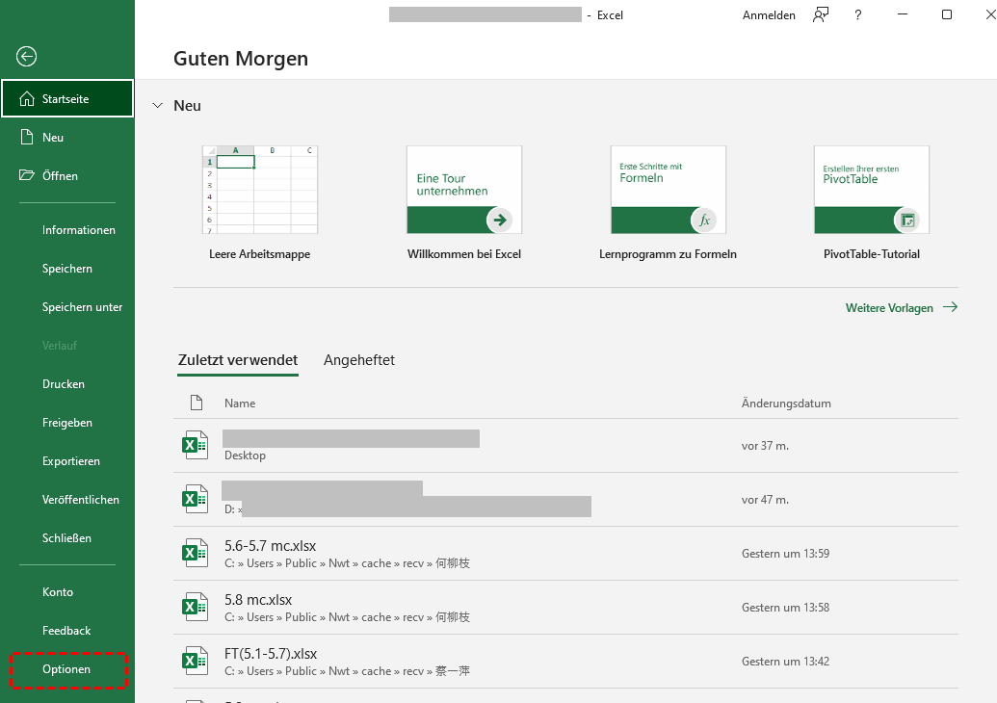The height and width of the screenshot is (703, 997).
Task: Open the PivotTable-Tutorial template
Action: click(871, 191)
